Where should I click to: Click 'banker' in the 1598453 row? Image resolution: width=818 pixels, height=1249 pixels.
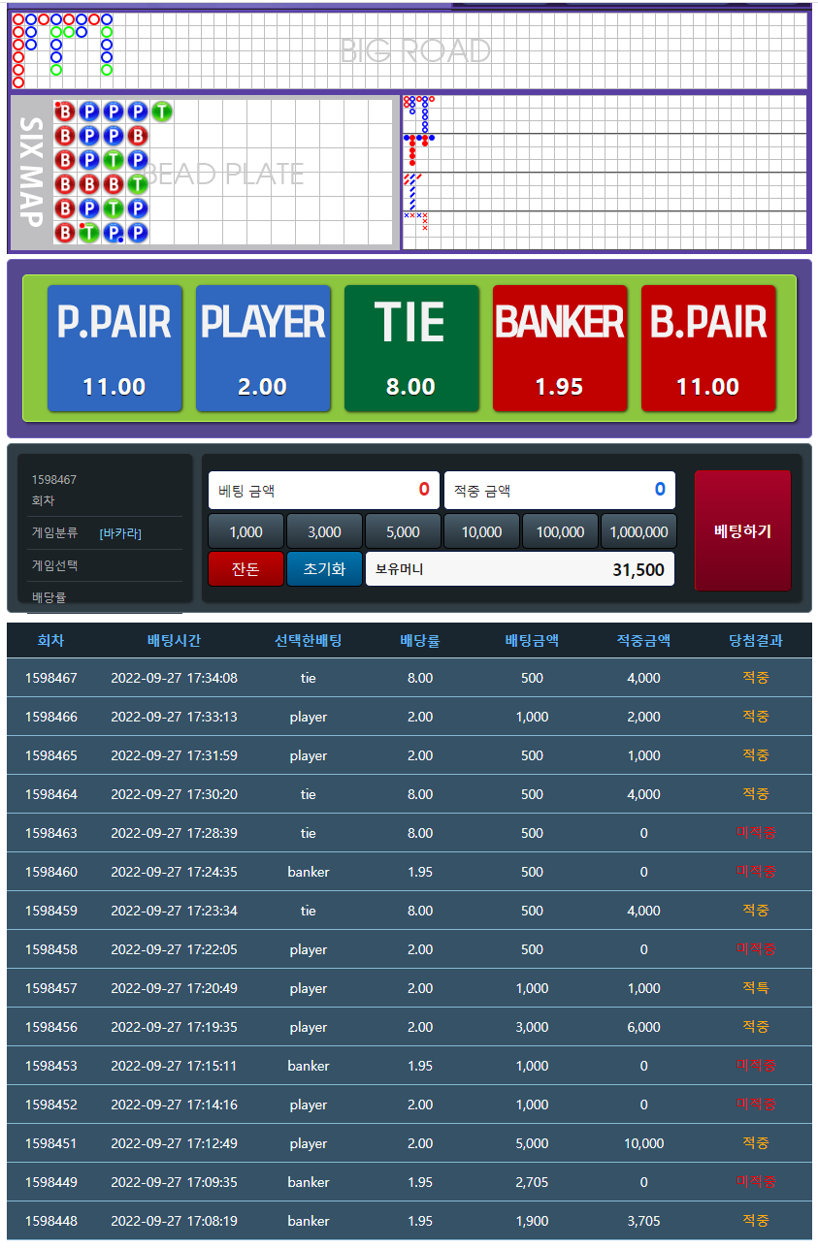[309, 1066]
